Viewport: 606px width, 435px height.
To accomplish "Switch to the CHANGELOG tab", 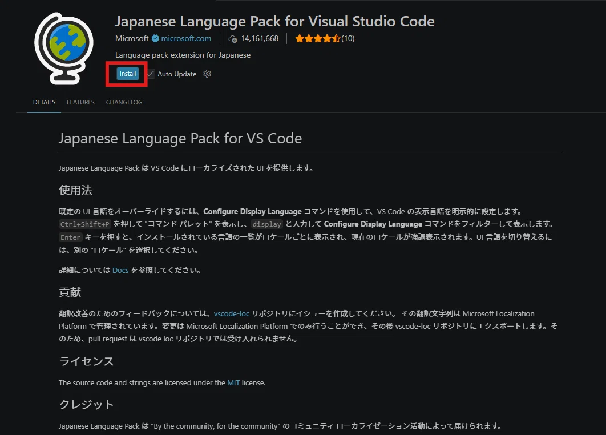I will 124,102.
